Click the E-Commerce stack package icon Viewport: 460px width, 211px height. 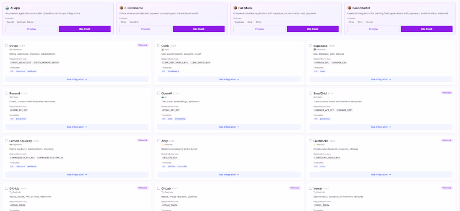(x=121, y=8)
